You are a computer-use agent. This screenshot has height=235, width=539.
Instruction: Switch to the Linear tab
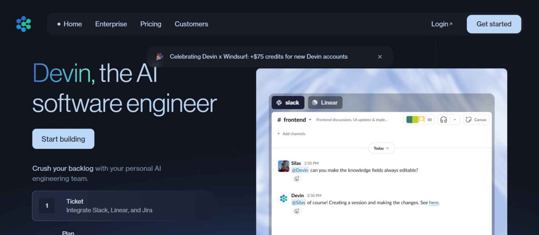click(325, 103)
